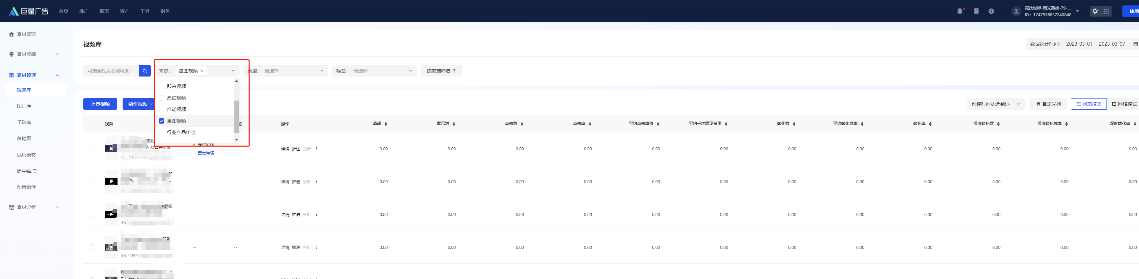
Task: Sort by 点击数 column arrows
Action: pyautogui.click(x=522, y=124)
